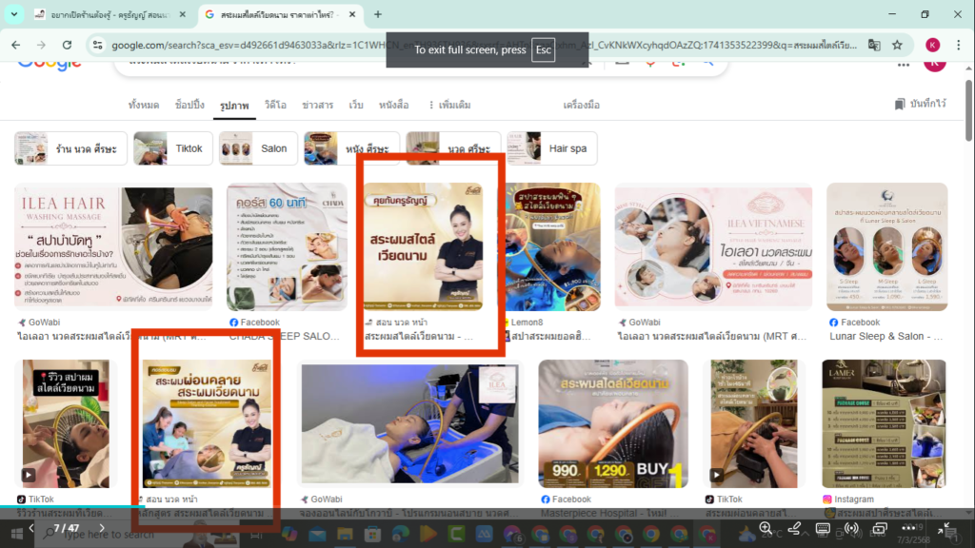Click the ILEA HAIR washing massage thumbnail
The image size is (975, 548).
tap(112, 245)
